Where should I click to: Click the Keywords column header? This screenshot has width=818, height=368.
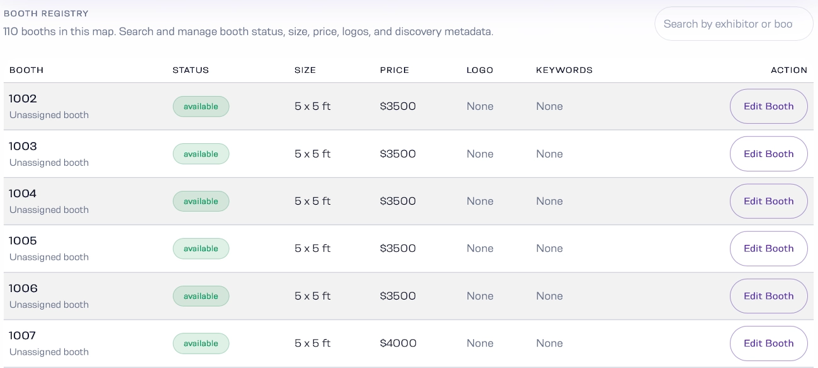pyautogui.click(x=564, y=70)
